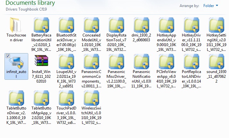Click the 'TouchPadDriver_v1.0.0.3' name text
229x138 pixels.
coord(66,115)
